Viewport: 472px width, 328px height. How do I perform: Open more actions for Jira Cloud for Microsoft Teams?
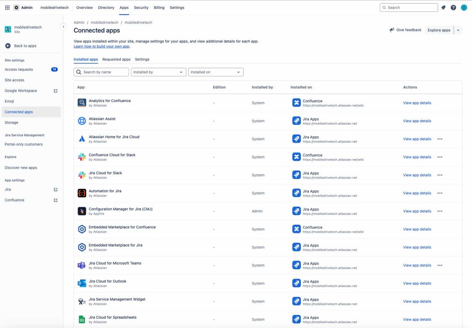pos(440,265)
